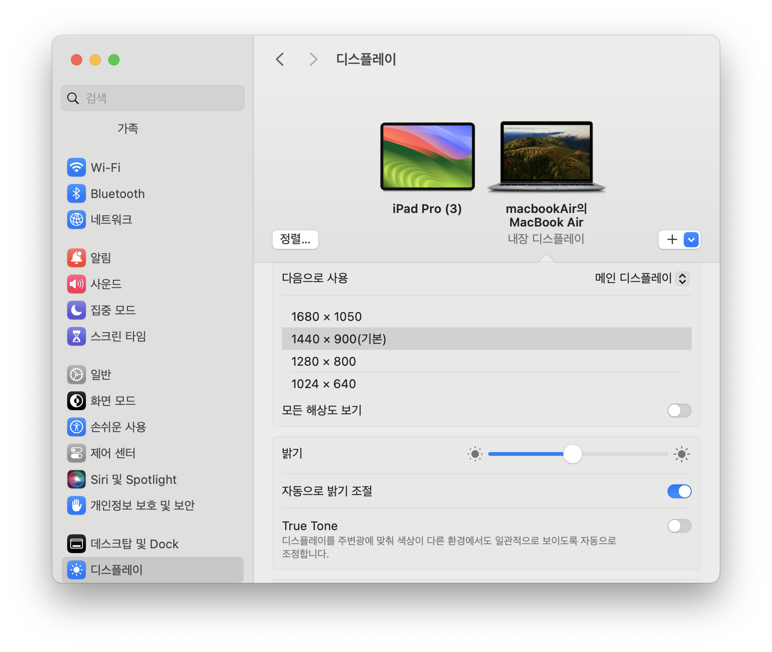Click the 데스크탑 및 Dock icon
The image size is (772, 652).
pyautogui.click(x=77, y=544)
